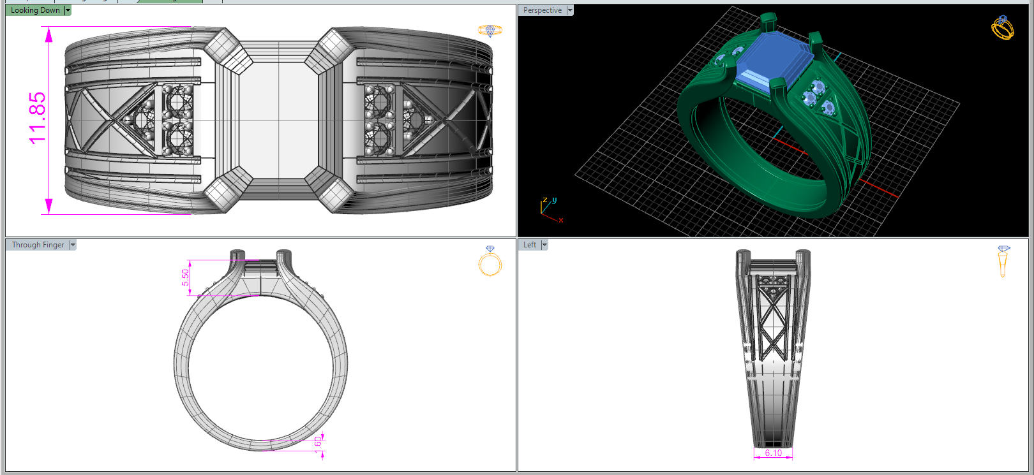Select the 11.85 dimension text
The image size is (1034, 475).
tap(37, 118)
